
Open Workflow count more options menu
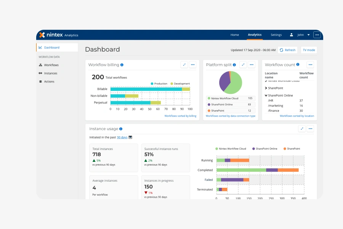click(310, 65)
